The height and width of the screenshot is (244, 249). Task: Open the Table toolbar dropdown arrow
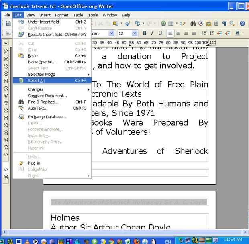click(x=177, y=24)
